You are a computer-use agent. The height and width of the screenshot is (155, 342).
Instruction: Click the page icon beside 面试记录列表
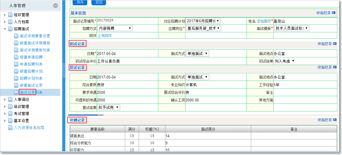click(x=16, y=93)
